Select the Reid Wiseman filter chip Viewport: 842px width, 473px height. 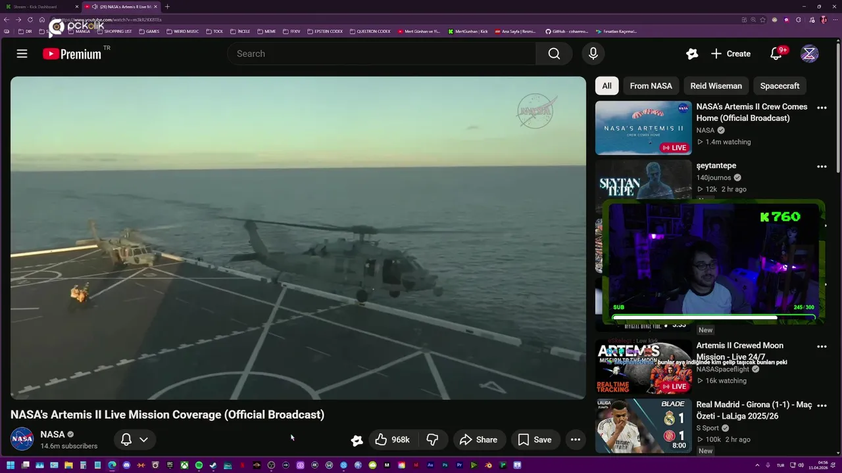(x=716, y=86)
